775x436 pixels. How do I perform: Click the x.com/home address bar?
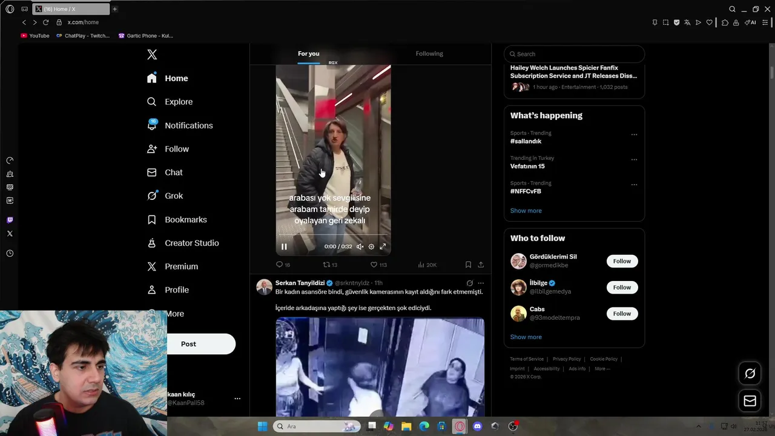[83, 22]
